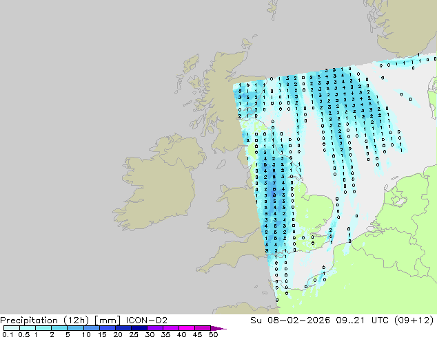The width and height of the screenshot is (437, 337).
Task: Click the '5' legend scale label
Action: 68,334
